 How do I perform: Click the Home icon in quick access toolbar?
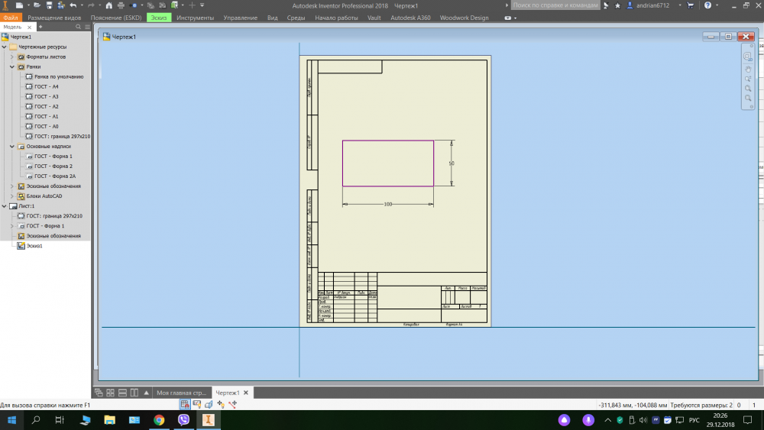coord(108,5)
